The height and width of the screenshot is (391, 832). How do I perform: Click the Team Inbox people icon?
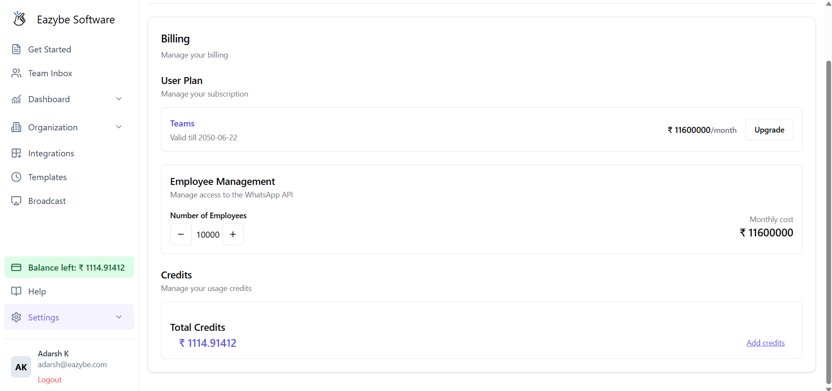click(x=16, y=73)
